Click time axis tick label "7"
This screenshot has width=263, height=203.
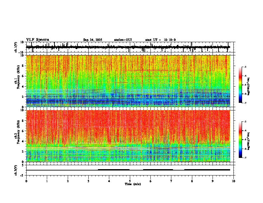(x=171, y=181)
